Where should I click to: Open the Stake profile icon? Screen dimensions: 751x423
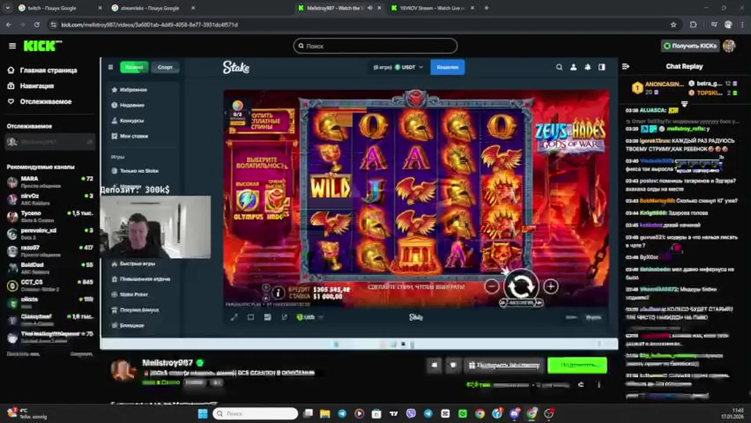pos(574,68)
